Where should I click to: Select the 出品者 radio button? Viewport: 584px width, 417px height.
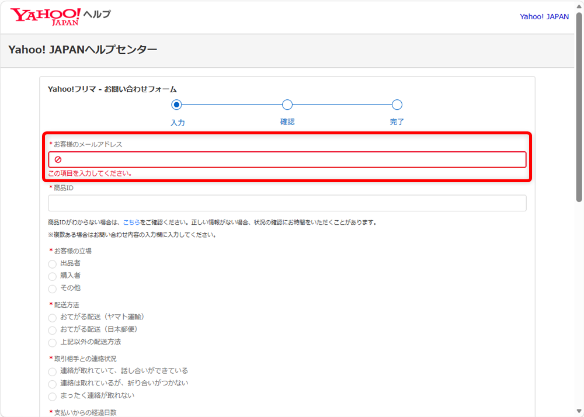[52, 264]
